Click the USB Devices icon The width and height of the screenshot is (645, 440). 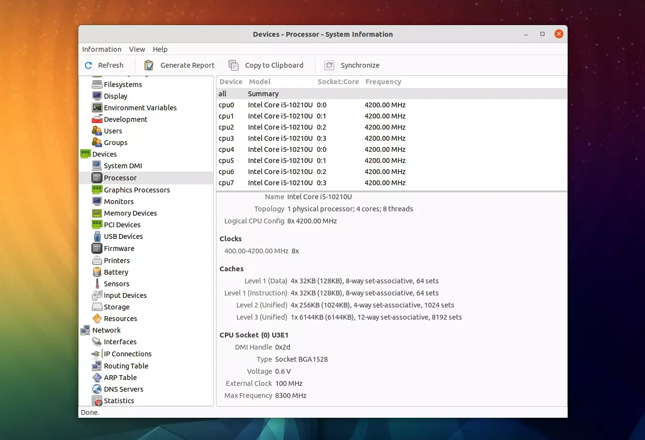pyautogui.click(x=97, y=236)
